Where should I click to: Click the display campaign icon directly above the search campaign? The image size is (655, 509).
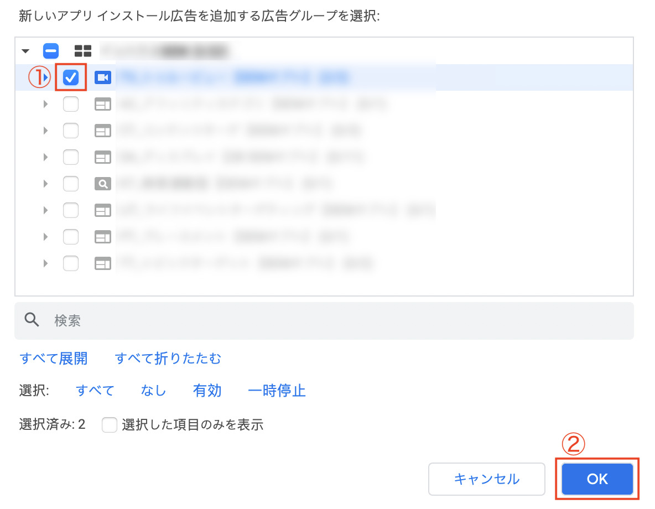[103, 157]
